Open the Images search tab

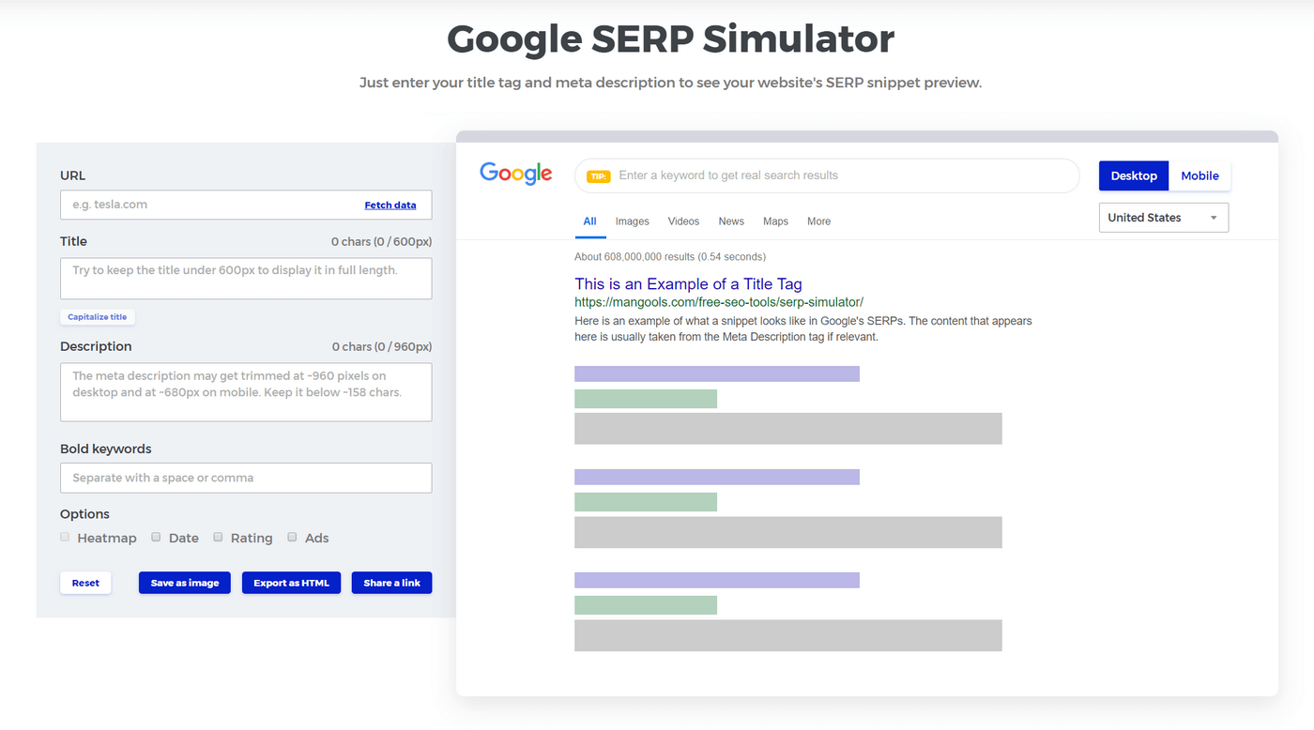[x=633, y=221]
